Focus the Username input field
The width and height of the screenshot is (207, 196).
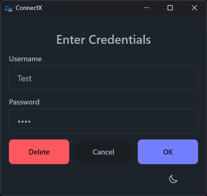click(103, 78)
